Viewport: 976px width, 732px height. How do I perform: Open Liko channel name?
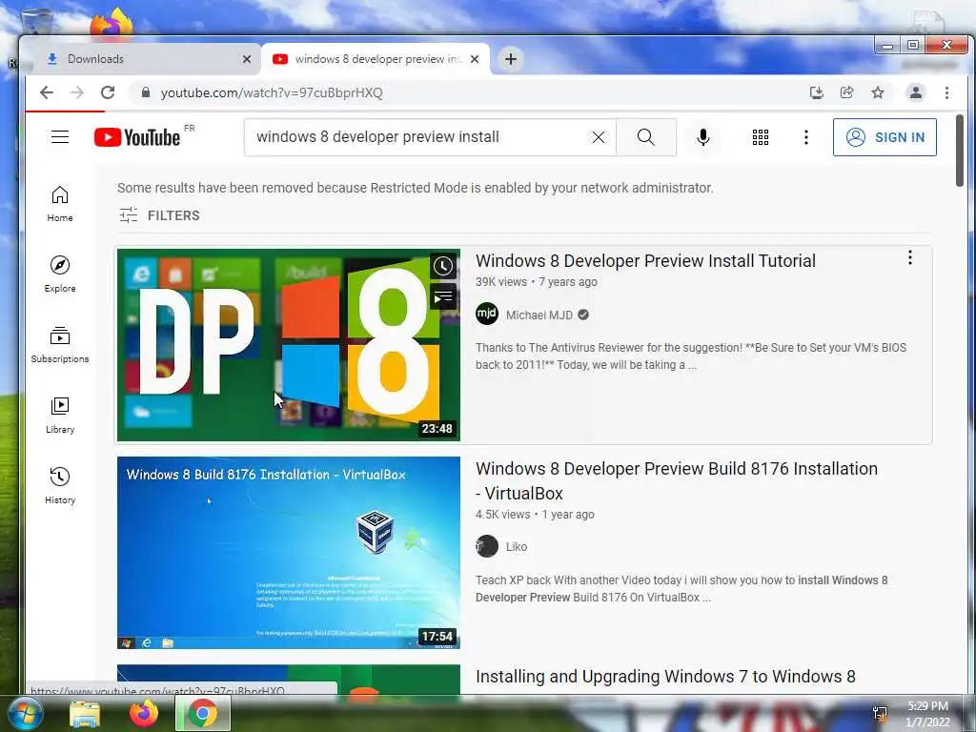pos(516,546)
